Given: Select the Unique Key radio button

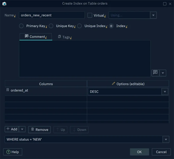Looking at the screenshot, I should (51, 26).
